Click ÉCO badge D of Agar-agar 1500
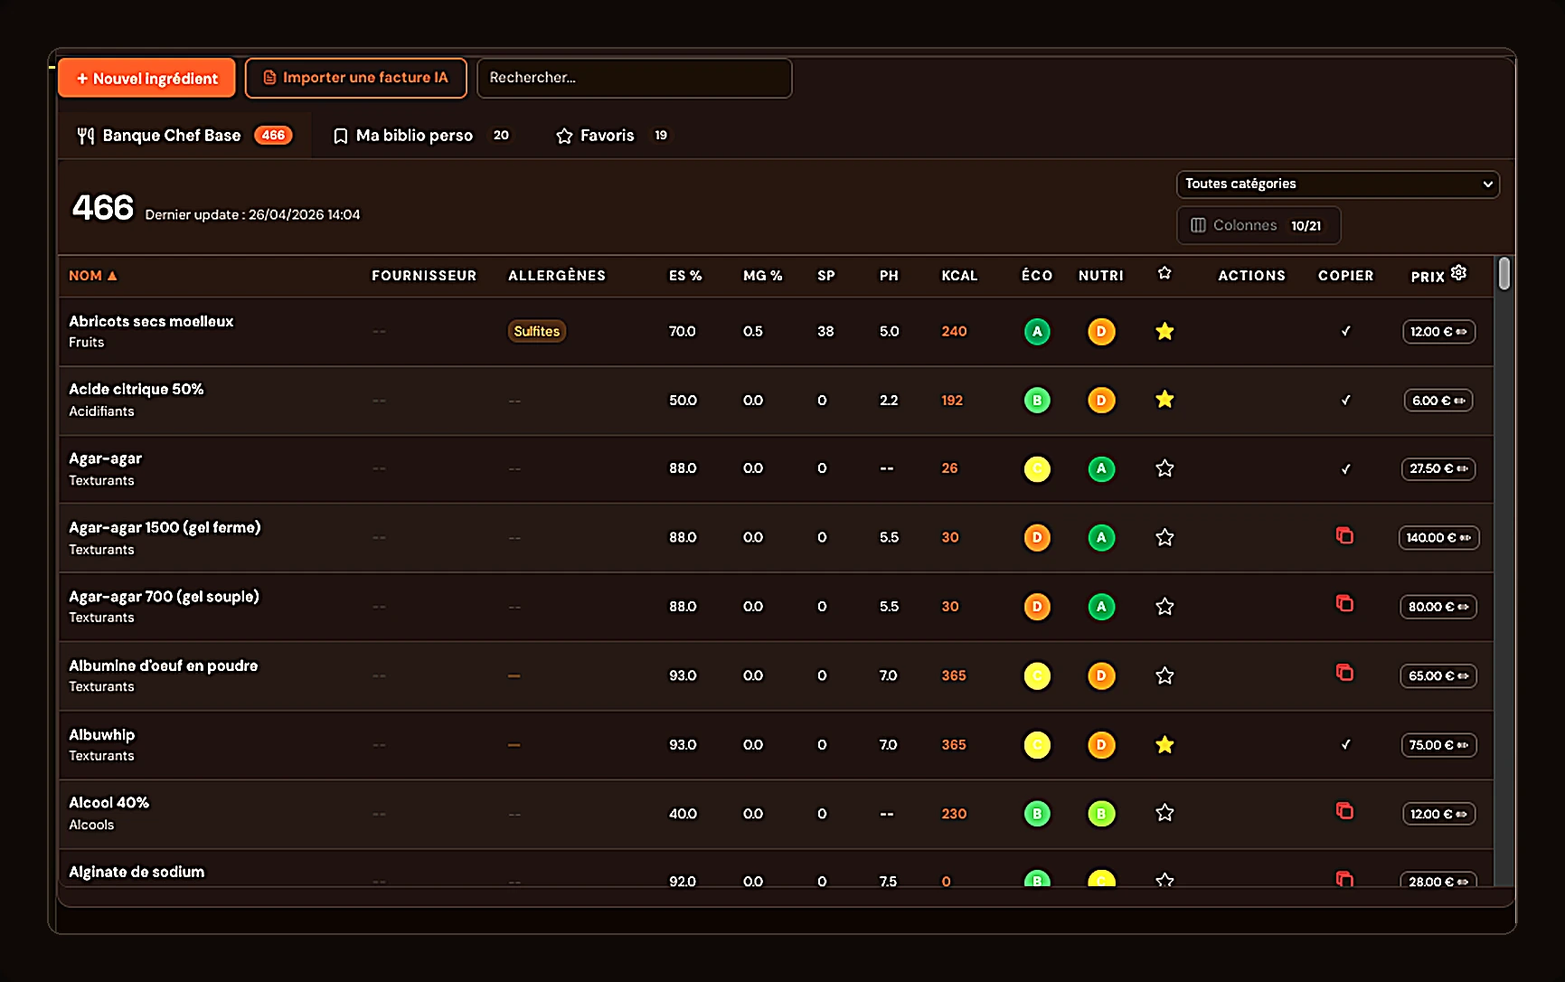 (1037, 537)
